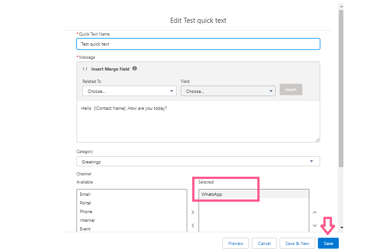Screen dimensions: 373x250
Task: Click the Save button
Action: tap(328, 243)
